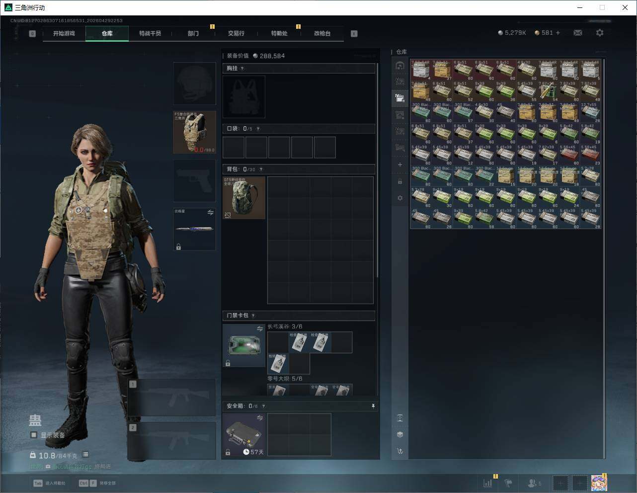Pin the 安全箱 section with pushpin
The height and width of the screenshot is (493, 637).
(x=373, y=406)
